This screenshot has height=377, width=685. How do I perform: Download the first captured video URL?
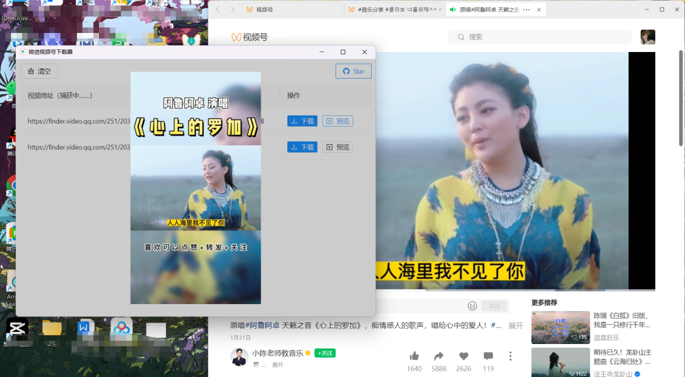[x=303, y=121]
